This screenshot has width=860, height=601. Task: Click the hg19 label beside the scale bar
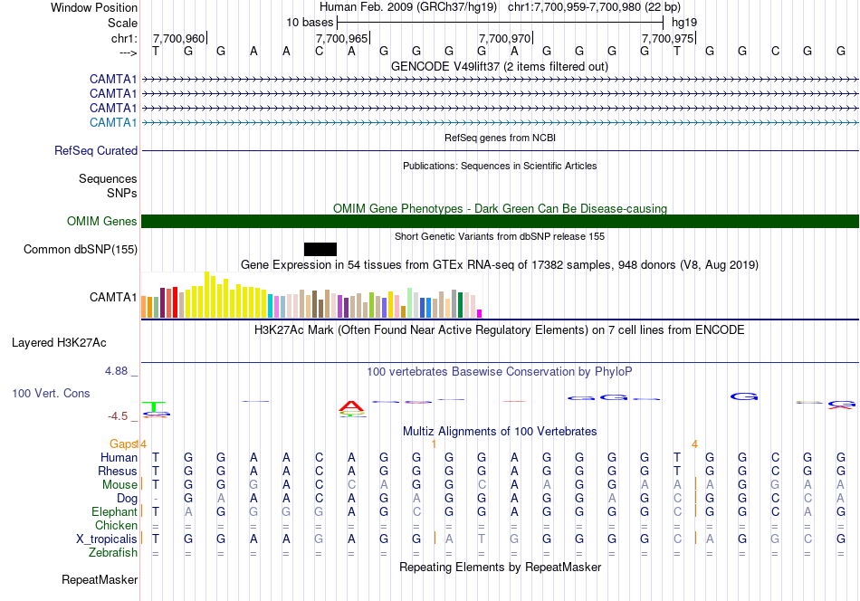[684, 23]
